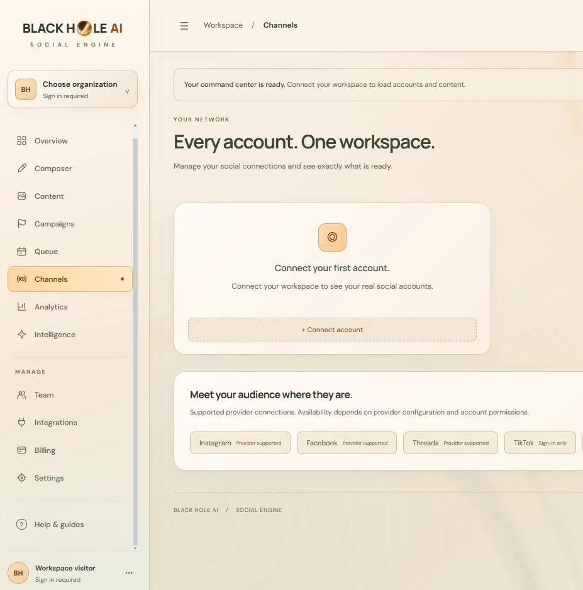Click the SOCIAL ENGINE footer text
The height and width of the screenshot is (590, 583).
(x=258, y=510)
